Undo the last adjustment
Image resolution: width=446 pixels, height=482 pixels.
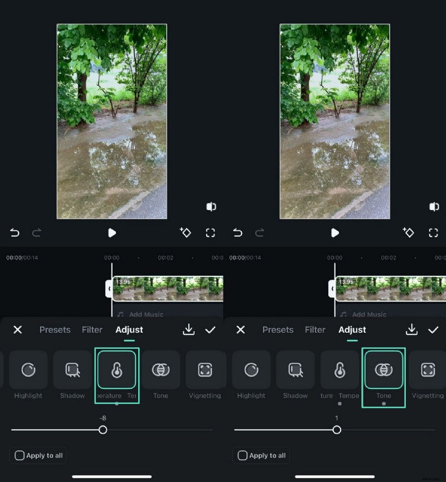coord(14,233)
